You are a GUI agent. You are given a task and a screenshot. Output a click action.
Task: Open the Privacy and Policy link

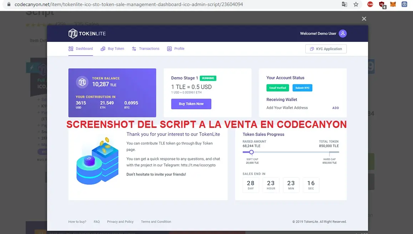pyautogui.click(x=120, y=222)
